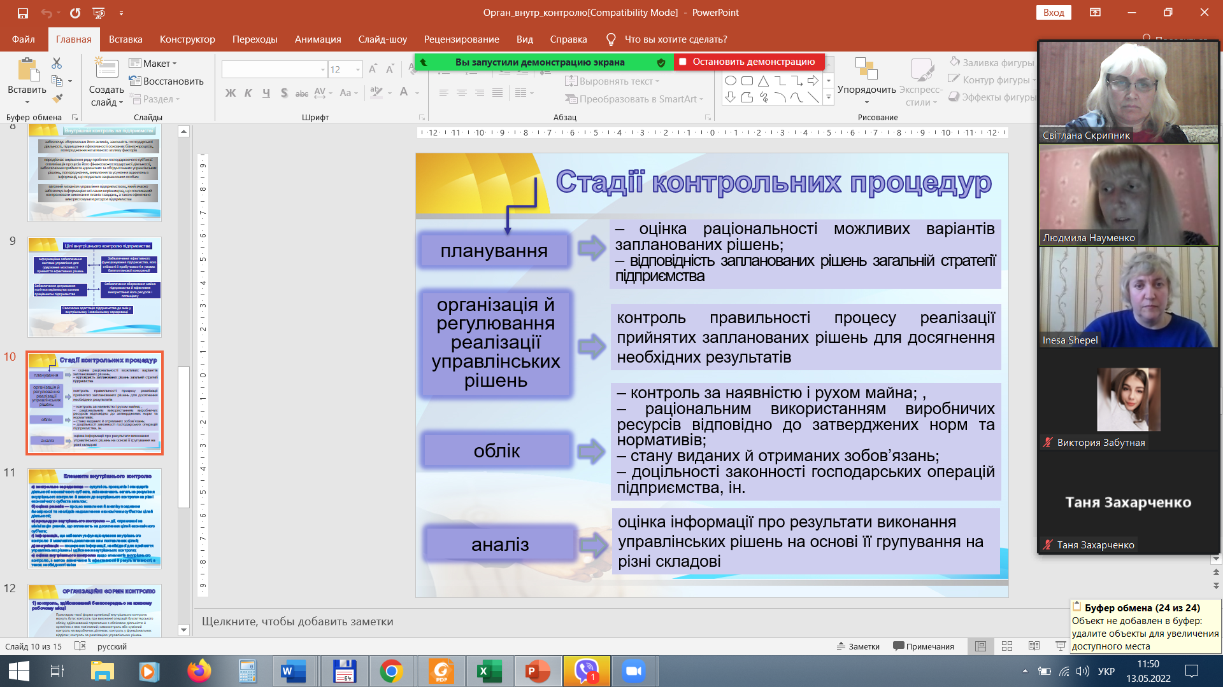Open the font color A swatch
Image resolution: width=1223 pixels, height=687 pixels.
coord(404,92)
